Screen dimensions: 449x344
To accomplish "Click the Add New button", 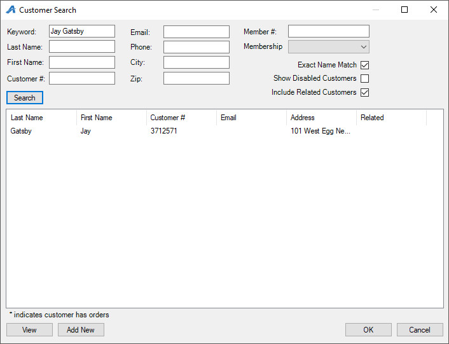I will (81, 329).
